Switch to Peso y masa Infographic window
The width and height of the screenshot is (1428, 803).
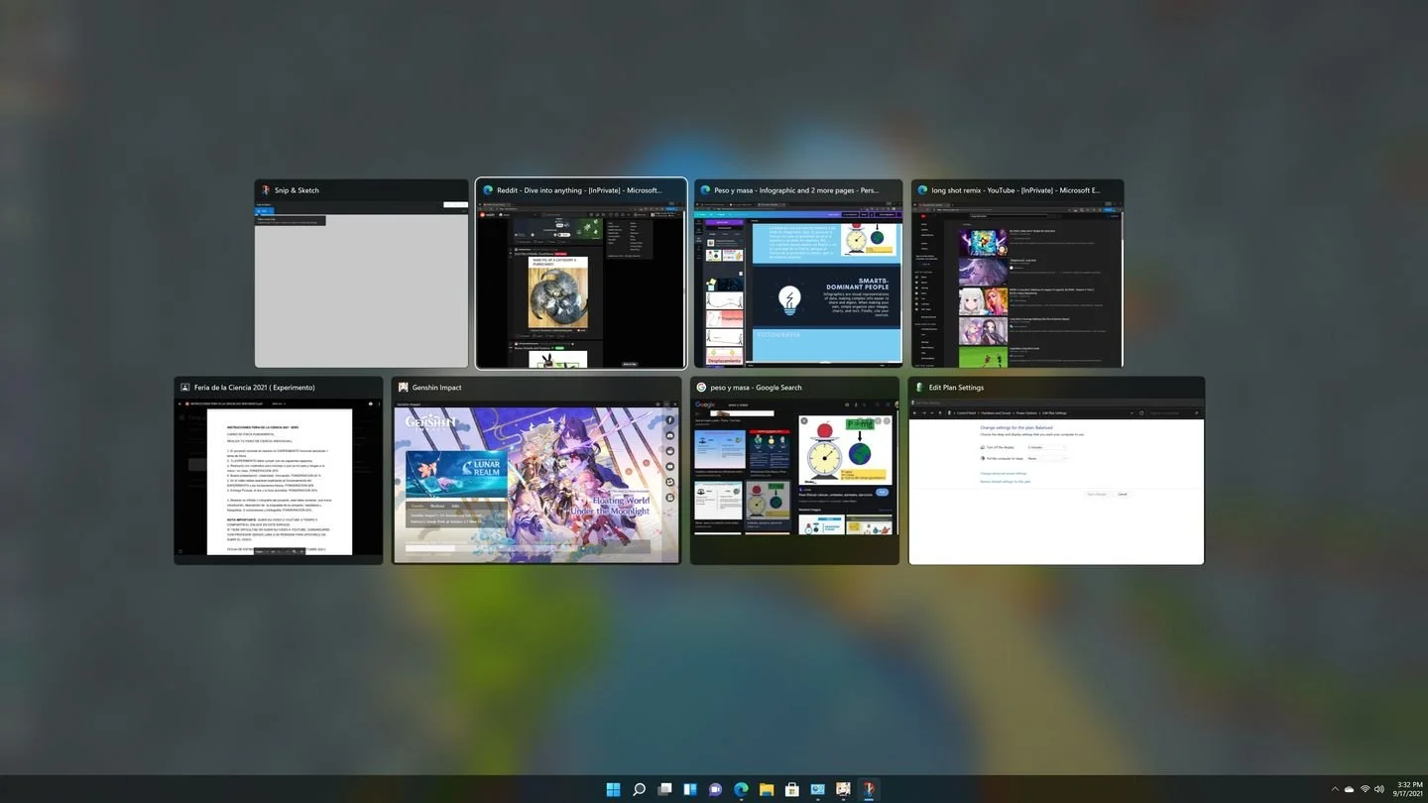click(x=798, y=274)
